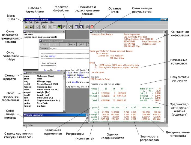Select the weight variable row
Image resolution: width=191 pixels, height=145 pixels.
(43, 92)
